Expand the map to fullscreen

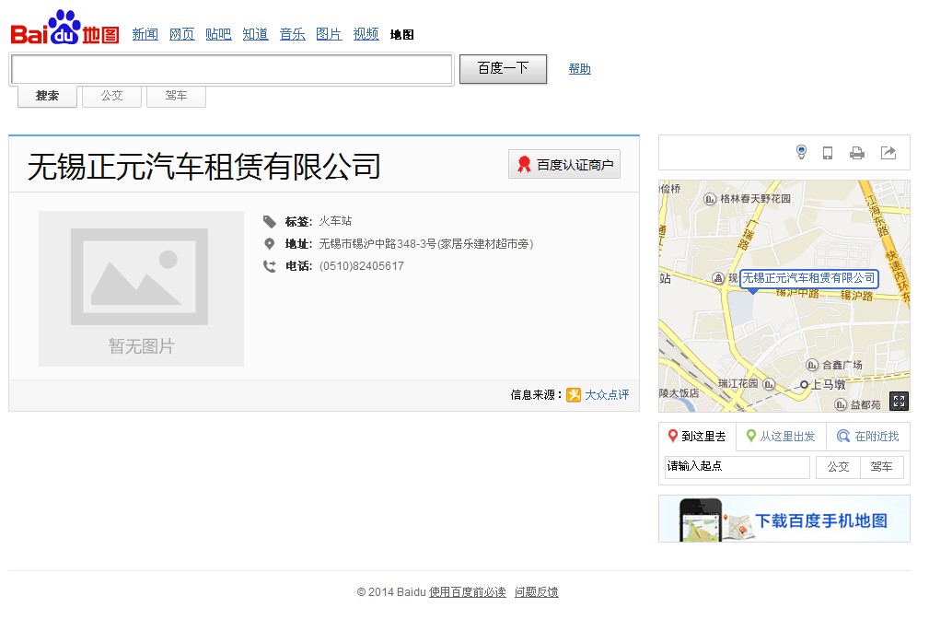point(899,401)
